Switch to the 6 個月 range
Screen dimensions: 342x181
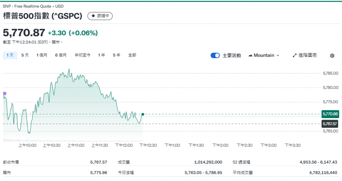pyautogui.click(x=61, y=55)
